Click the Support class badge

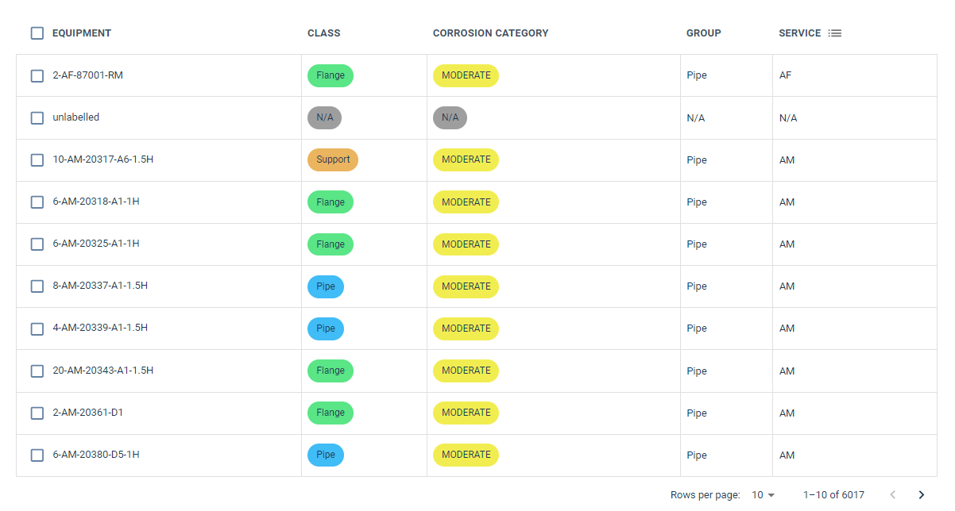[333, 159]
